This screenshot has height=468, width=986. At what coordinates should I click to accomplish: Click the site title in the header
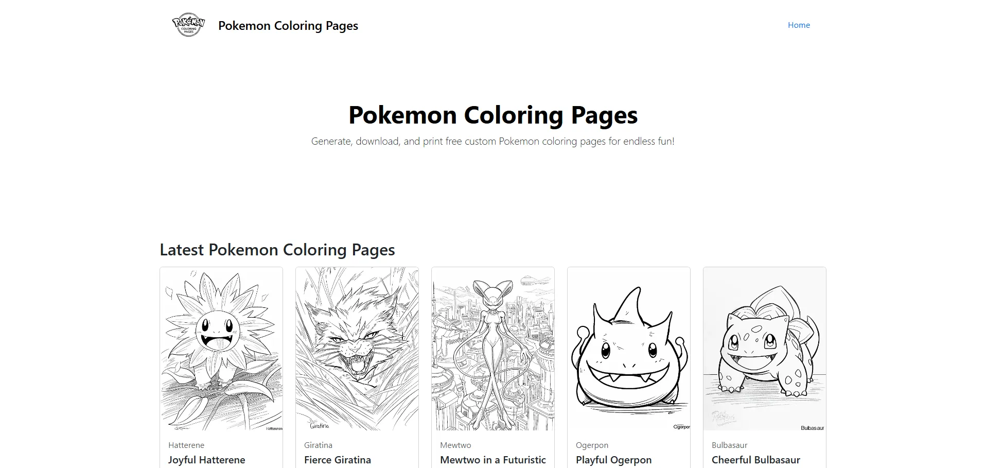tap(288, 26)
